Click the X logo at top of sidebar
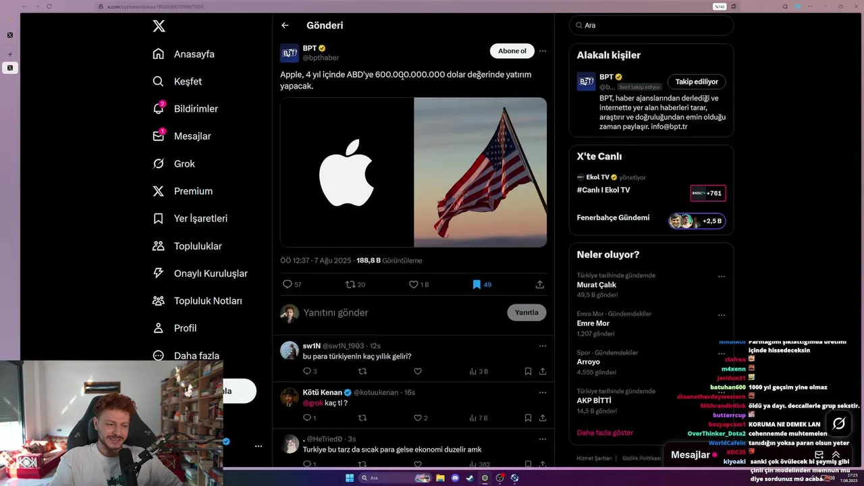The height and width of the screenshot is (486, 864). [159, 26]
